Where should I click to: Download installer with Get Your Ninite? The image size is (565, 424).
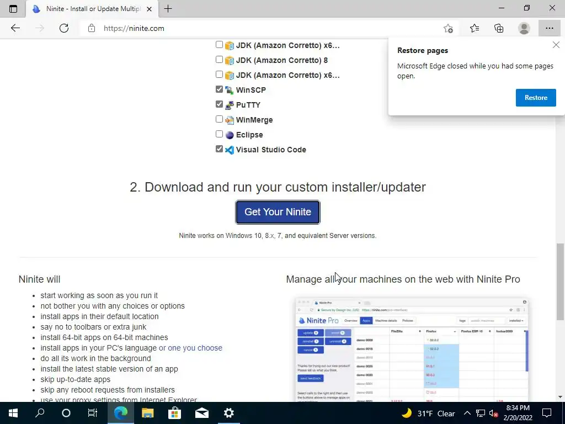[x=278, y=212]
